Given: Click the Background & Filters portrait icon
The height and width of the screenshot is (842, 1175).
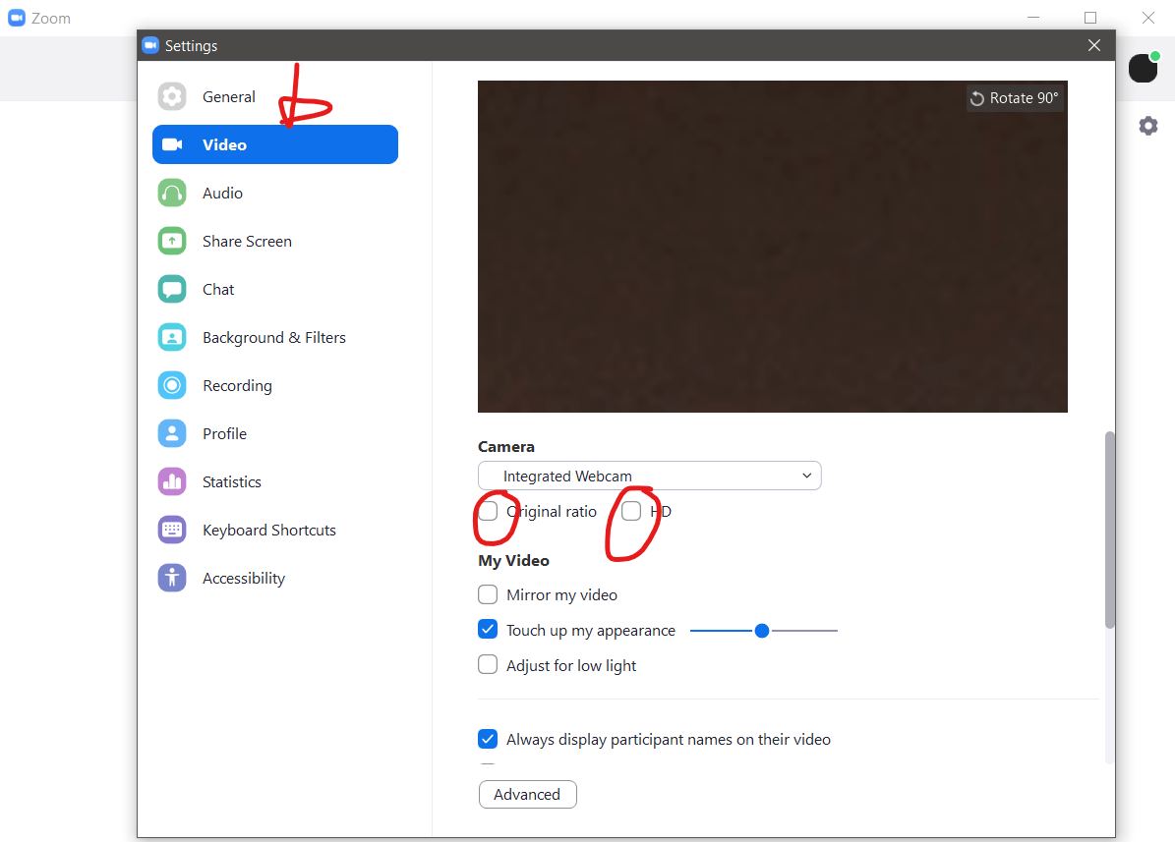Looking at the screenshot, I should click(172, 337).
